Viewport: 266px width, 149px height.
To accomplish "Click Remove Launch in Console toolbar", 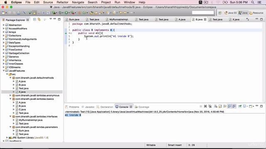I will click(x=205, y=106).
